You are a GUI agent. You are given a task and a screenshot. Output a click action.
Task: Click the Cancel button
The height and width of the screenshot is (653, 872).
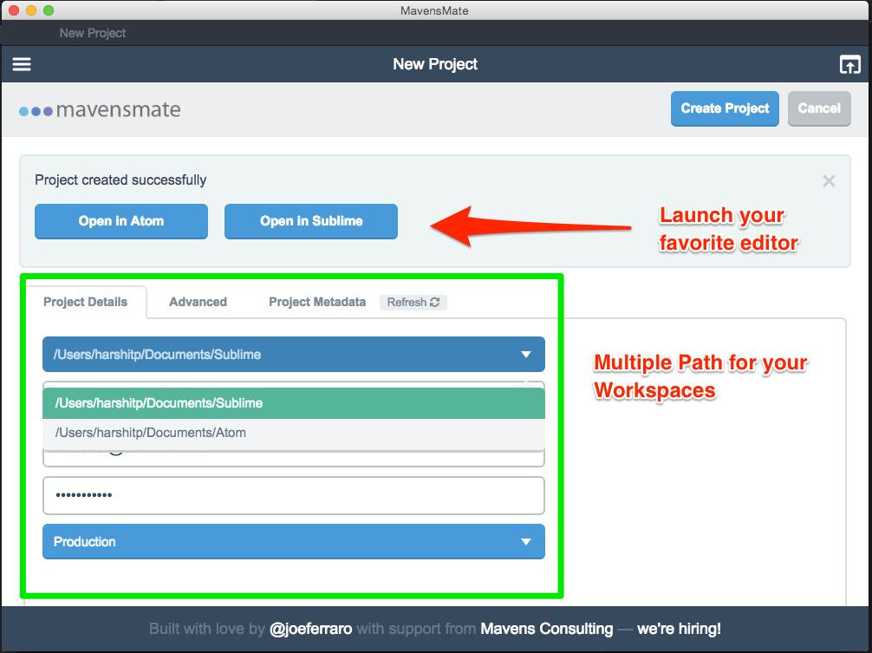coord(819,108)
